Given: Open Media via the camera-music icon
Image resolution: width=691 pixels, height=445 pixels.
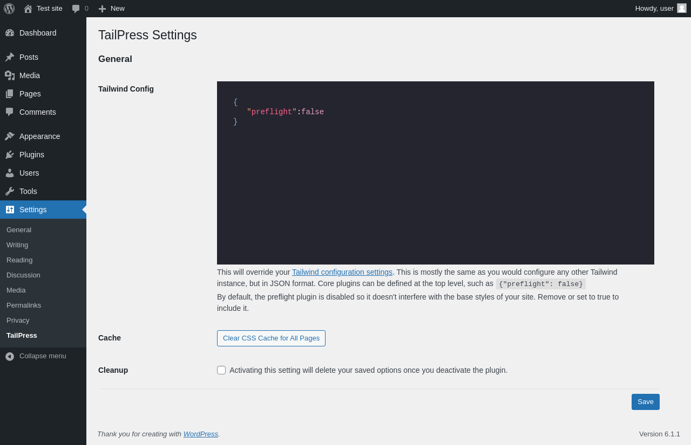Looking at the screenshot, I should [x=10, y=75].
